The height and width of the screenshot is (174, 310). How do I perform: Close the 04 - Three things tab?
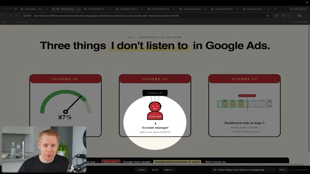point(78,9)
